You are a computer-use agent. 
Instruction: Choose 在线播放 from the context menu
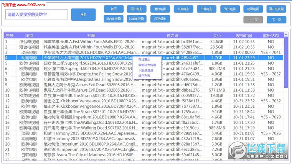click(x=144, y=60)
